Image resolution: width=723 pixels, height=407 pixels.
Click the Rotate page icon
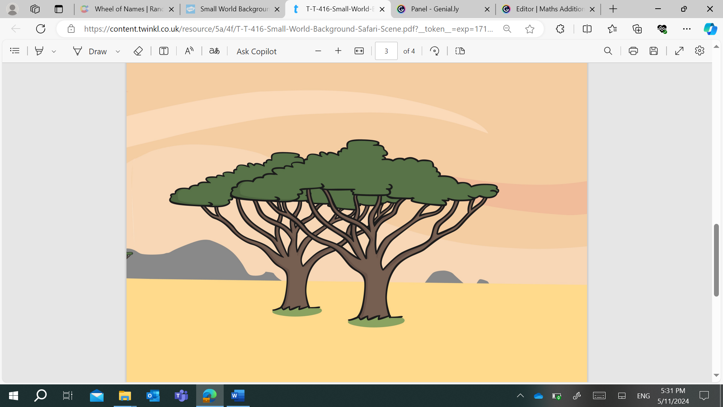point(435,51)
